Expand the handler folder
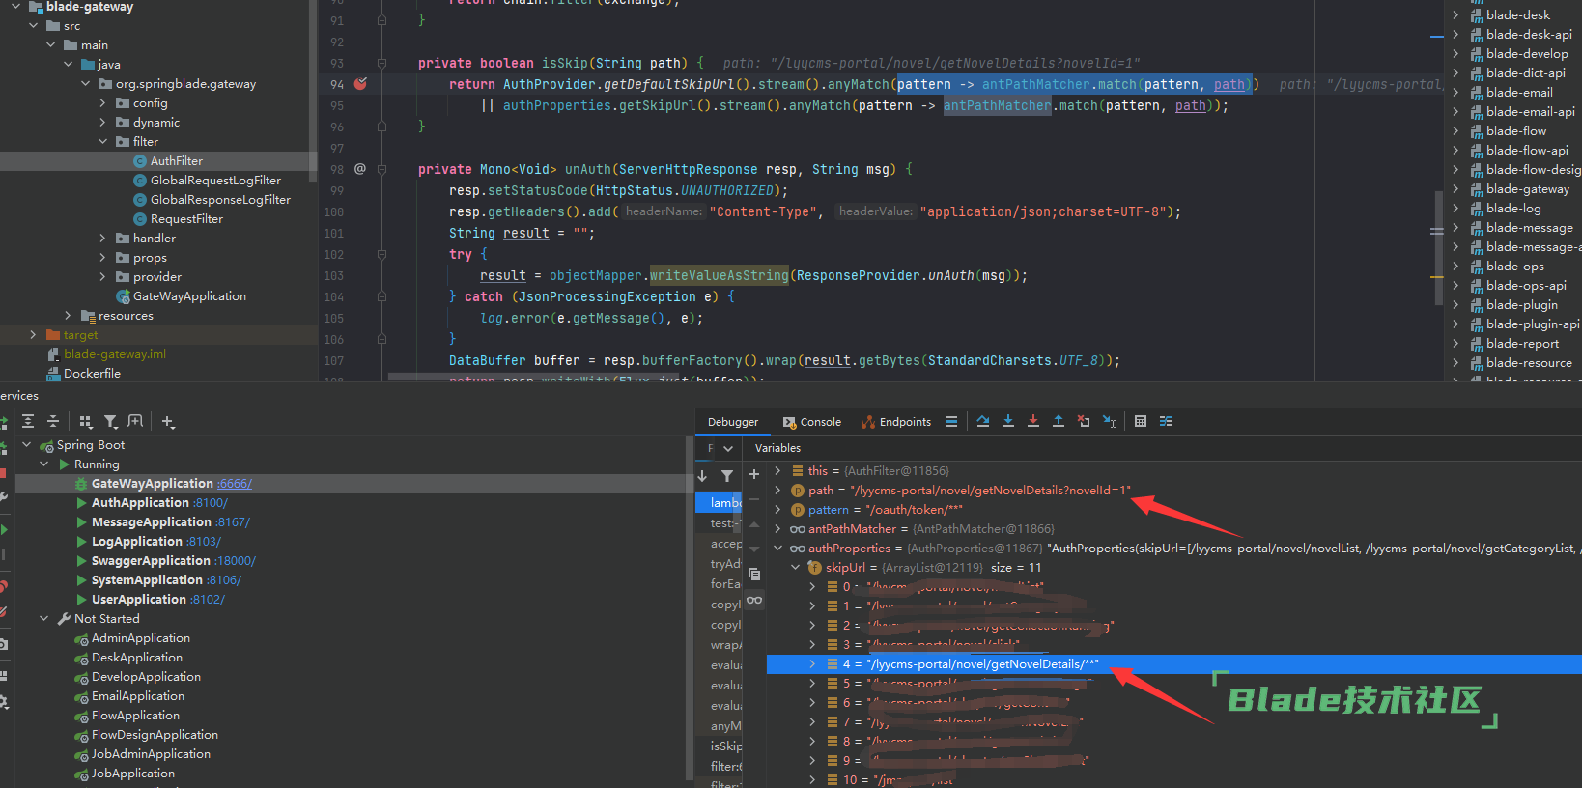The height and width of the screenshot is (788, 1582). click(x=103, y=239)
